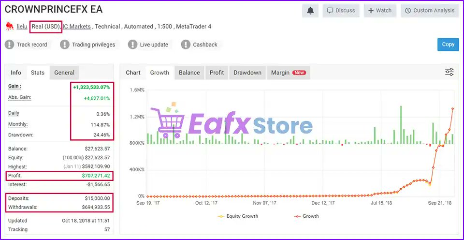Click the tallest green bar in the chart
This screenshot has height=240, width=464.
click(x=401, y=125)
